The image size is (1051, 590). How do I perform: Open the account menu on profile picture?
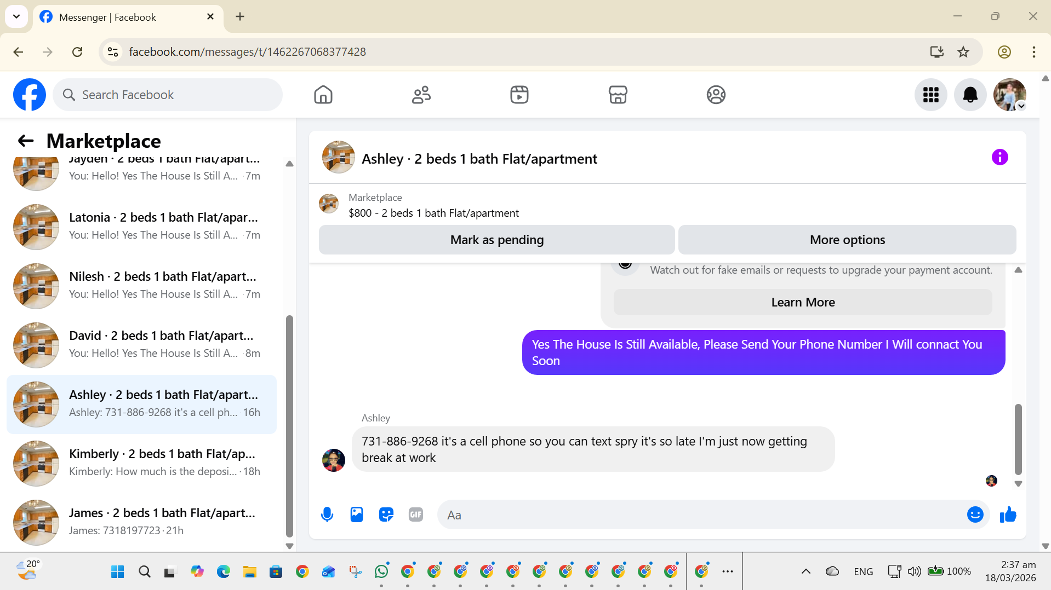pos(1009,95)
